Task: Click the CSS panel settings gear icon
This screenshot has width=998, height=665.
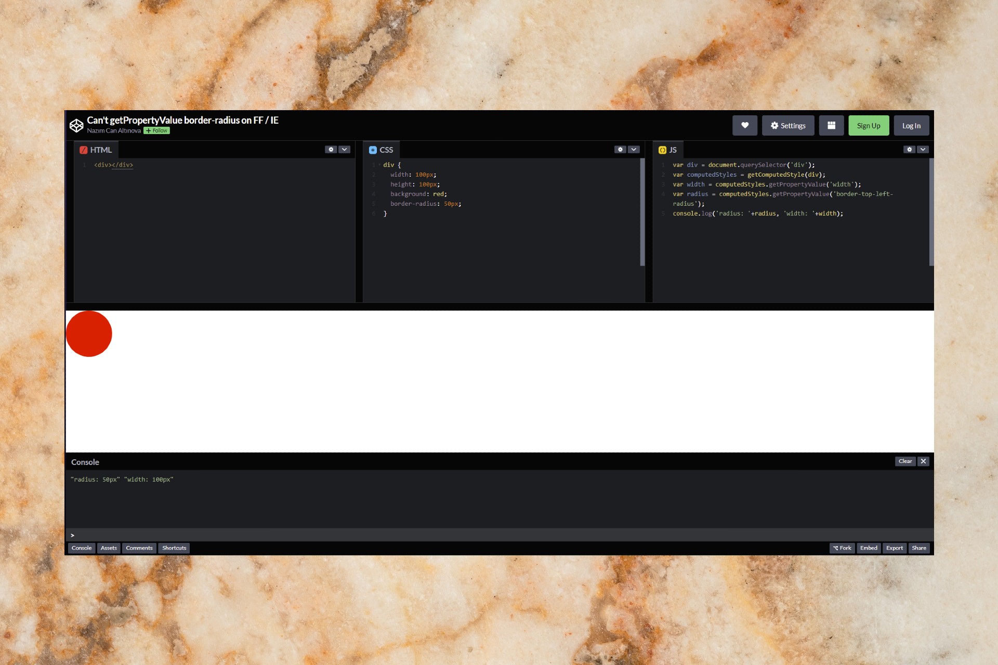Action: click(620, 149)
